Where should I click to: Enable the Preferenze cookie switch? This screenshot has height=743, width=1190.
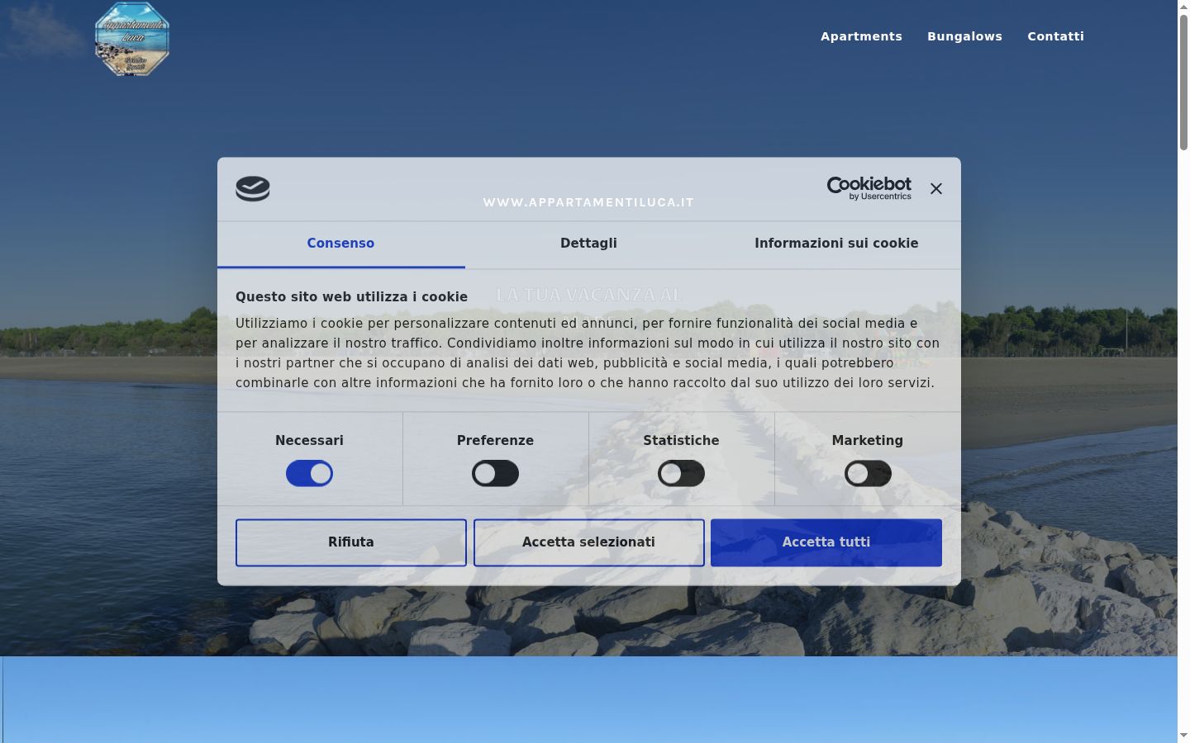tap(495, 473)
